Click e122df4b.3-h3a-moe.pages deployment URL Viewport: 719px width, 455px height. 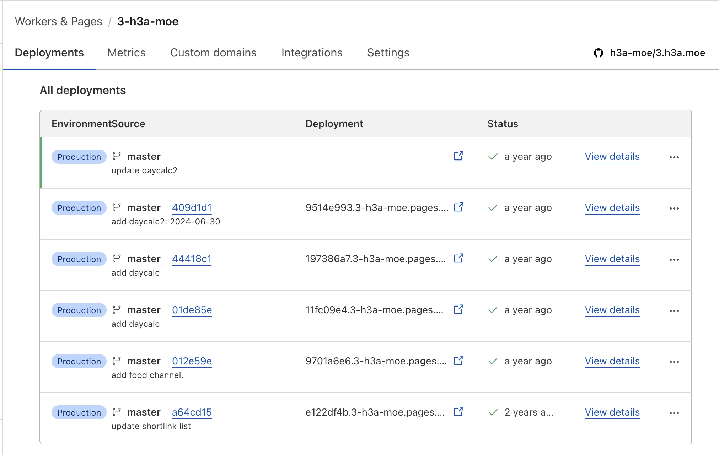tap(375, 412)
